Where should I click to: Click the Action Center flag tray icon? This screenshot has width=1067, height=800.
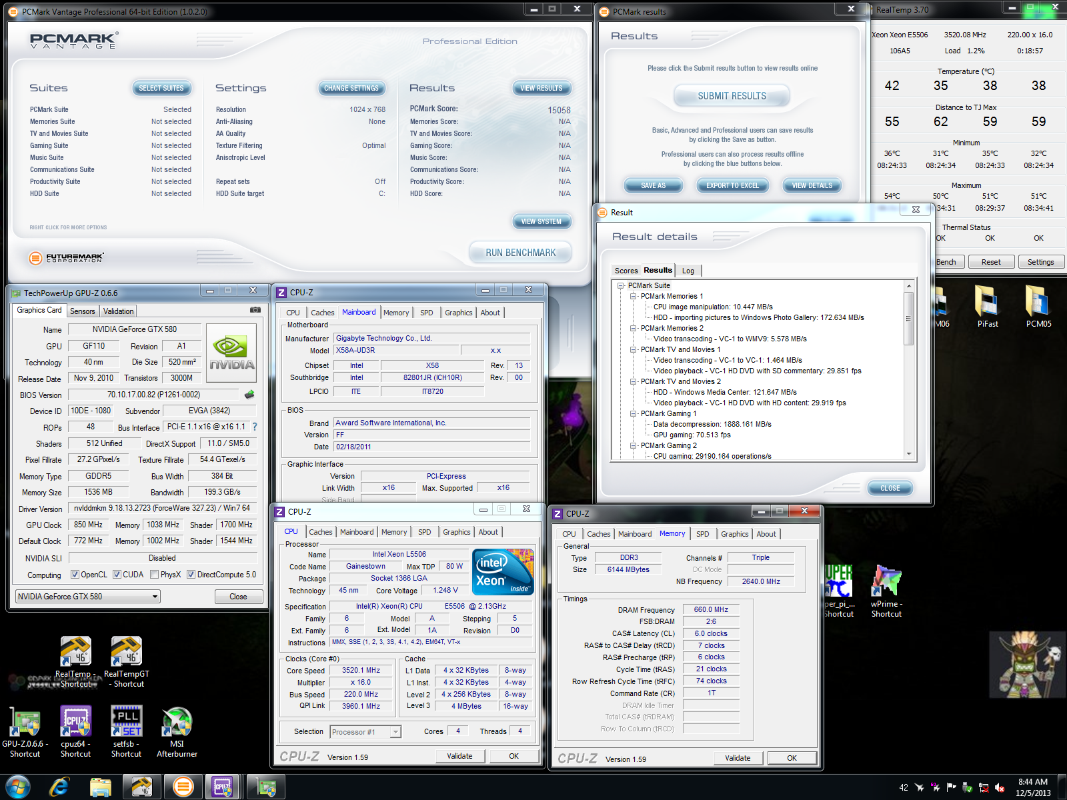(x=952, y=787)
